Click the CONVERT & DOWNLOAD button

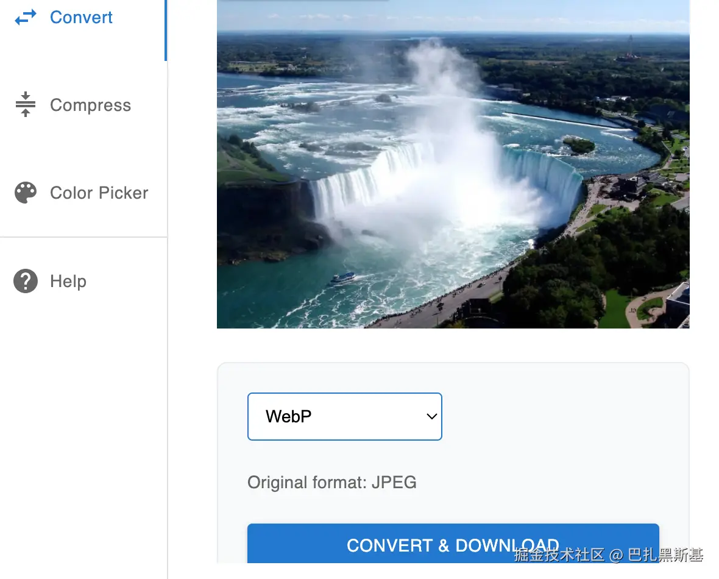453,544
